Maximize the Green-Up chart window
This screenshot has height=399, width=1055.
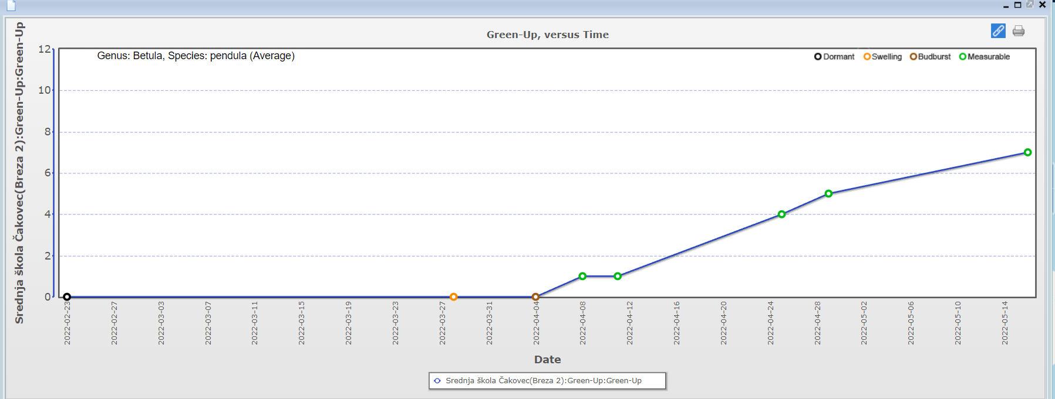pyautogui.click(x=1018, y=5)
